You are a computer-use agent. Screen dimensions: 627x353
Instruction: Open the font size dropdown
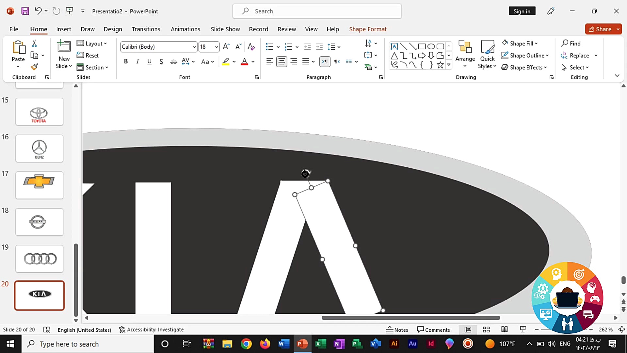click(x=216, y=47)
